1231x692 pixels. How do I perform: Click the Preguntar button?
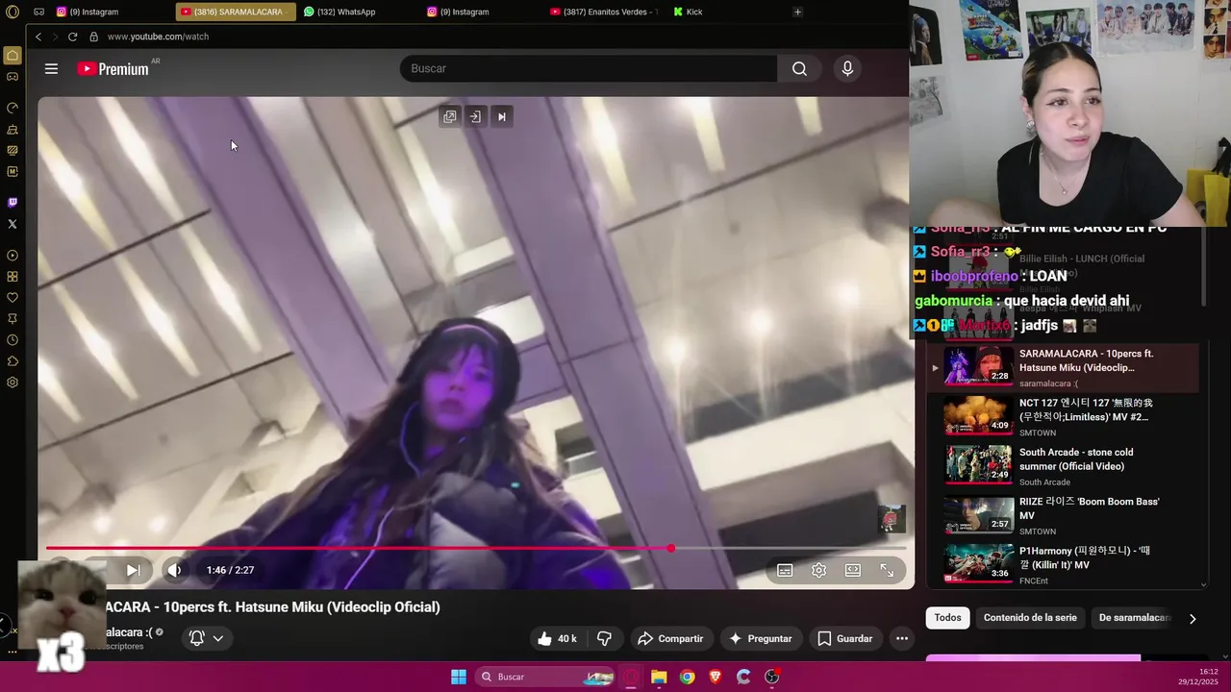click(x=760, y=638)
